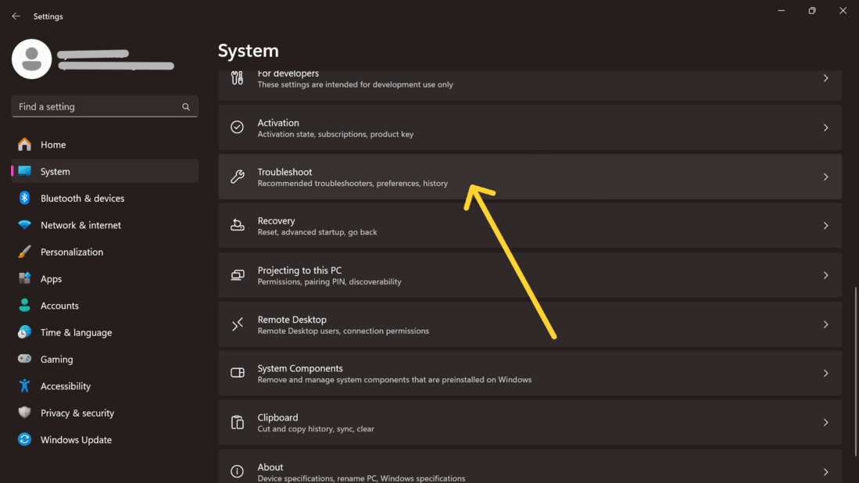Open Windows Update from sidebar
The image size is (859, 483).
(76, 440)
